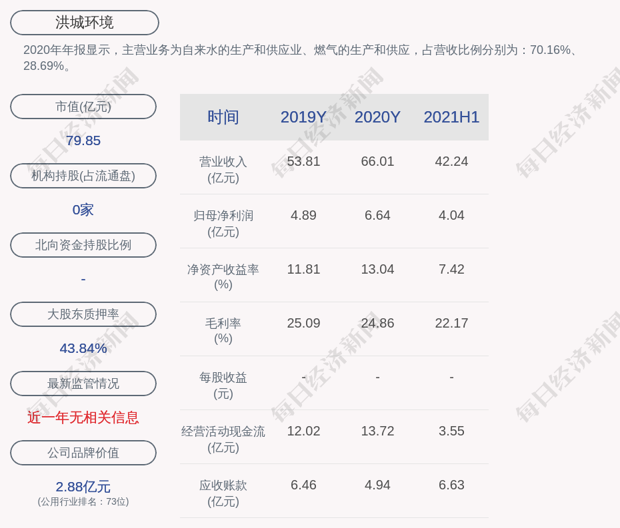620x528 pixels.
Task: Select the 每股收益(元) row label
Action: [x=223, y=386]
